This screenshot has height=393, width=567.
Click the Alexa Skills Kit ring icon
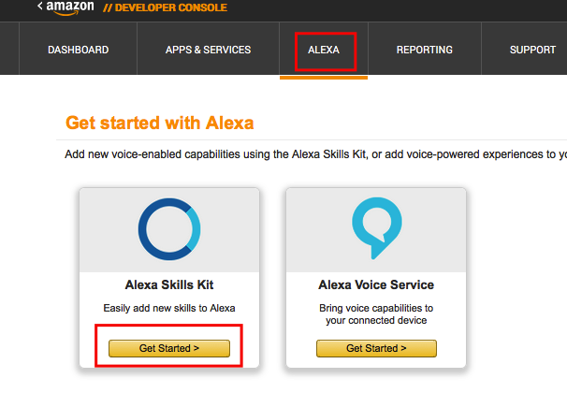[169, 229]
